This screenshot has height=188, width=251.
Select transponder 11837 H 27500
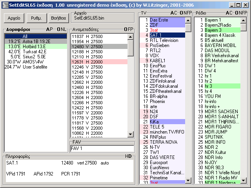(99, 36)
